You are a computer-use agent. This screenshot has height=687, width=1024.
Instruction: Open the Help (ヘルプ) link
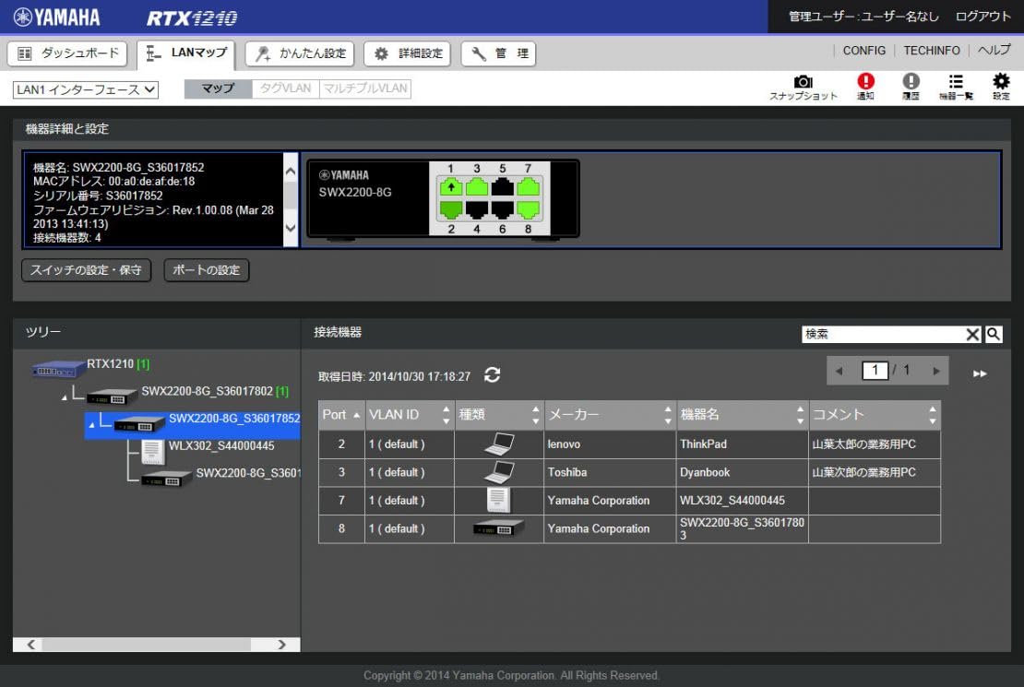[x=994, y=51]
